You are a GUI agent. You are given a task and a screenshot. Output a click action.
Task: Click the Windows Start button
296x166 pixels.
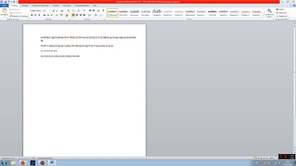point(4,163)
